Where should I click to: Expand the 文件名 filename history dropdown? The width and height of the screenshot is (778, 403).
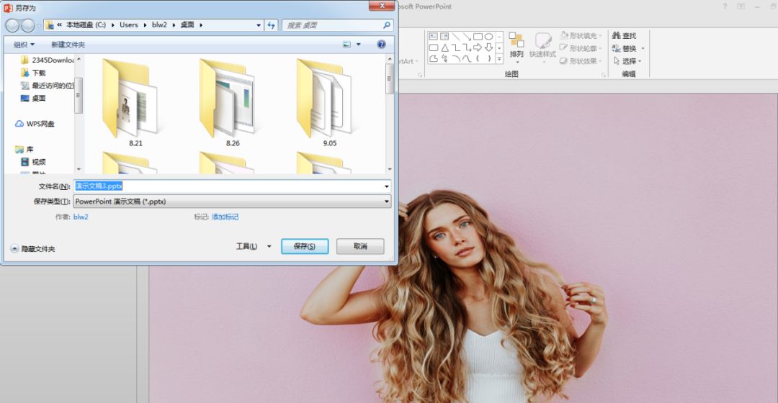pyautogui.click(x=386, y=186)
